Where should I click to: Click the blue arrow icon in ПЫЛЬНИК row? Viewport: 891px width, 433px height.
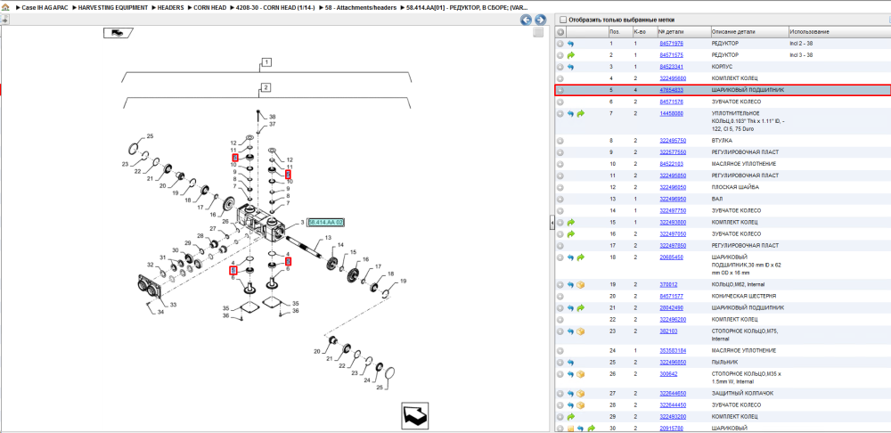(x=571, y=363)
